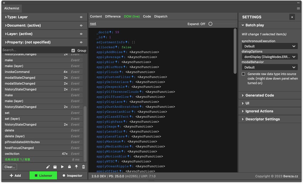Open the panel flyout menu icon
This screenshot has width=303, height=184.
(298, 8)
